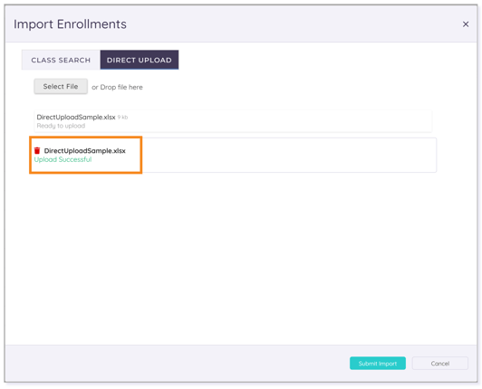Select the Direct Upload tab
This screenshot has height=389, width=482.
coord(140,60)
